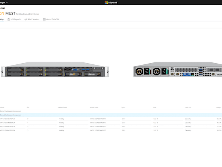Image resolution: width=222 pixels, height=167 pixels.
Task: Click the DataON branded drive bay
Action: tap(73, 74)
